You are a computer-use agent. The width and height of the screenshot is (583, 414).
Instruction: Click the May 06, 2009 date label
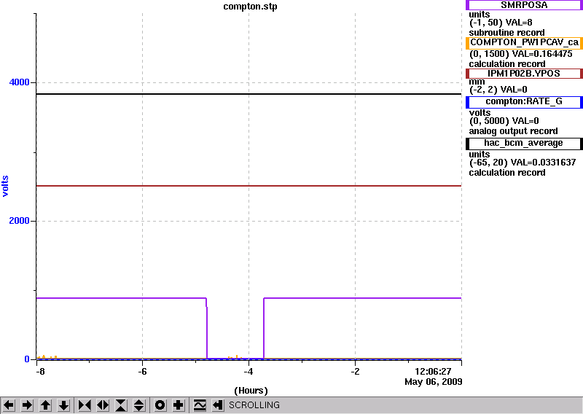pos(434,382)
